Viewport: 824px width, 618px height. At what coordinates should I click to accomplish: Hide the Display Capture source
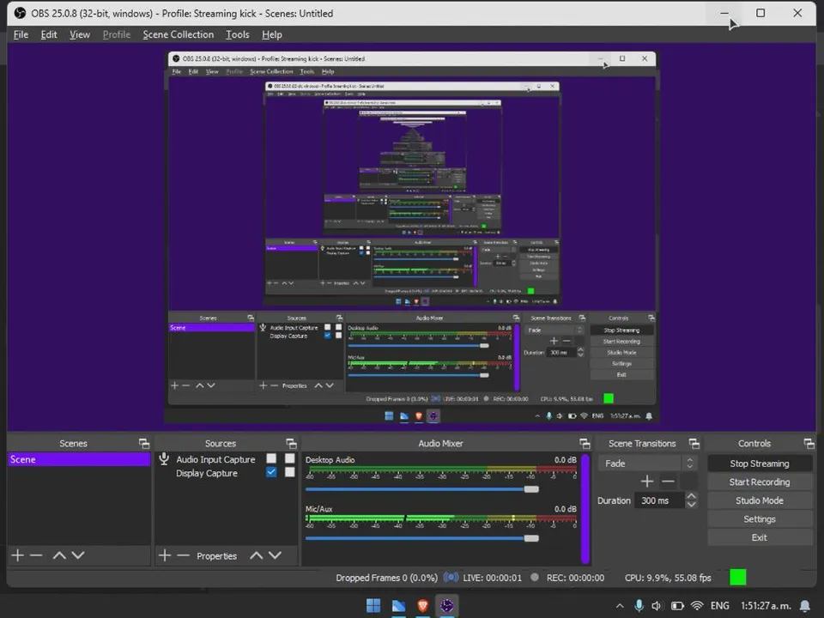[271, 472]
